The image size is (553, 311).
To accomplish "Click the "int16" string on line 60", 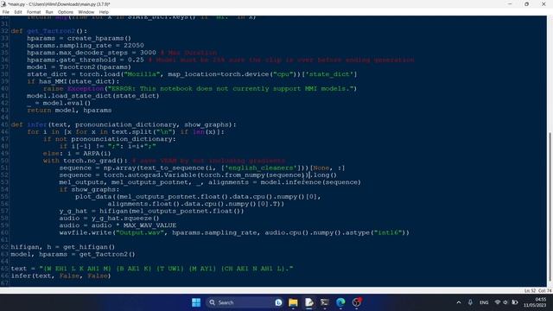I will pos(388,232).
